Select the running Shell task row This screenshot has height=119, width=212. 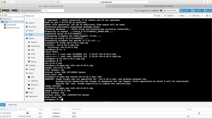point(106,113)
